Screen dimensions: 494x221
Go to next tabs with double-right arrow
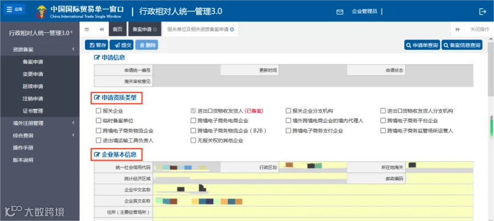coord(458,30)
